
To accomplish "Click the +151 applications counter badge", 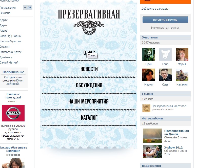I will pyautogui.click(x=28, y=8).
